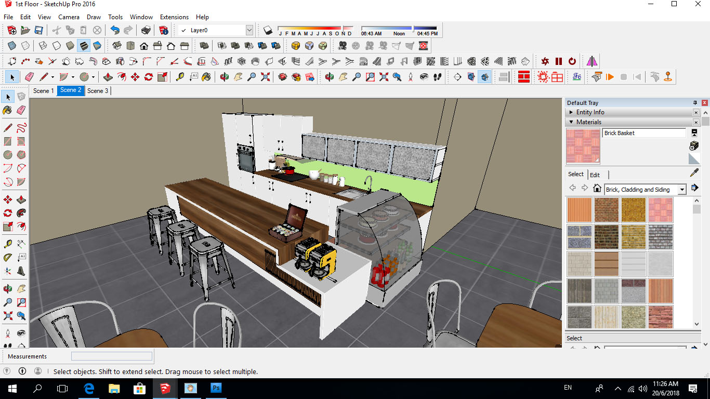Viewport: 710px width, 399px height.
Task: Switch to Shaded style
Action: (x=70, y=46)
